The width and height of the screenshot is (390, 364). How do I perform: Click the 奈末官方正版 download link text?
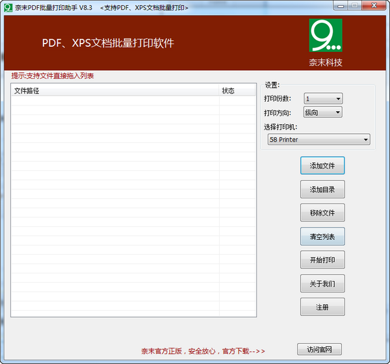click(203, 351)
